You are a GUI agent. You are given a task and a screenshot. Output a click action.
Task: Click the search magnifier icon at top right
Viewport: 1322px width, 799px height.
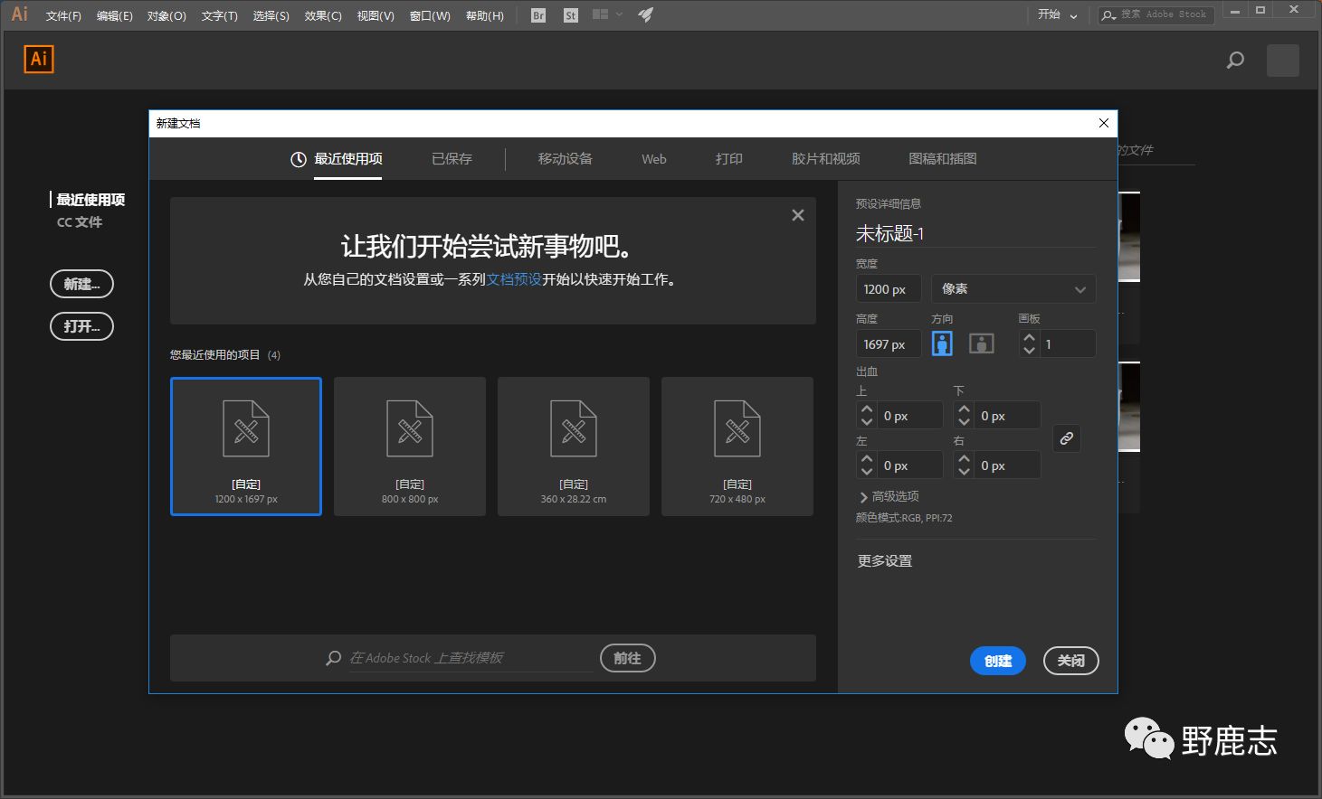pyautogui.click(x=1235, y=61)
